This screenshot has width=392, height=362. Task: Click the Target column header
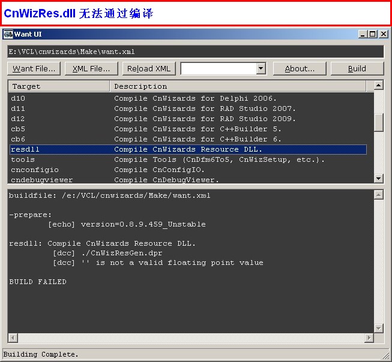point(58,86)
